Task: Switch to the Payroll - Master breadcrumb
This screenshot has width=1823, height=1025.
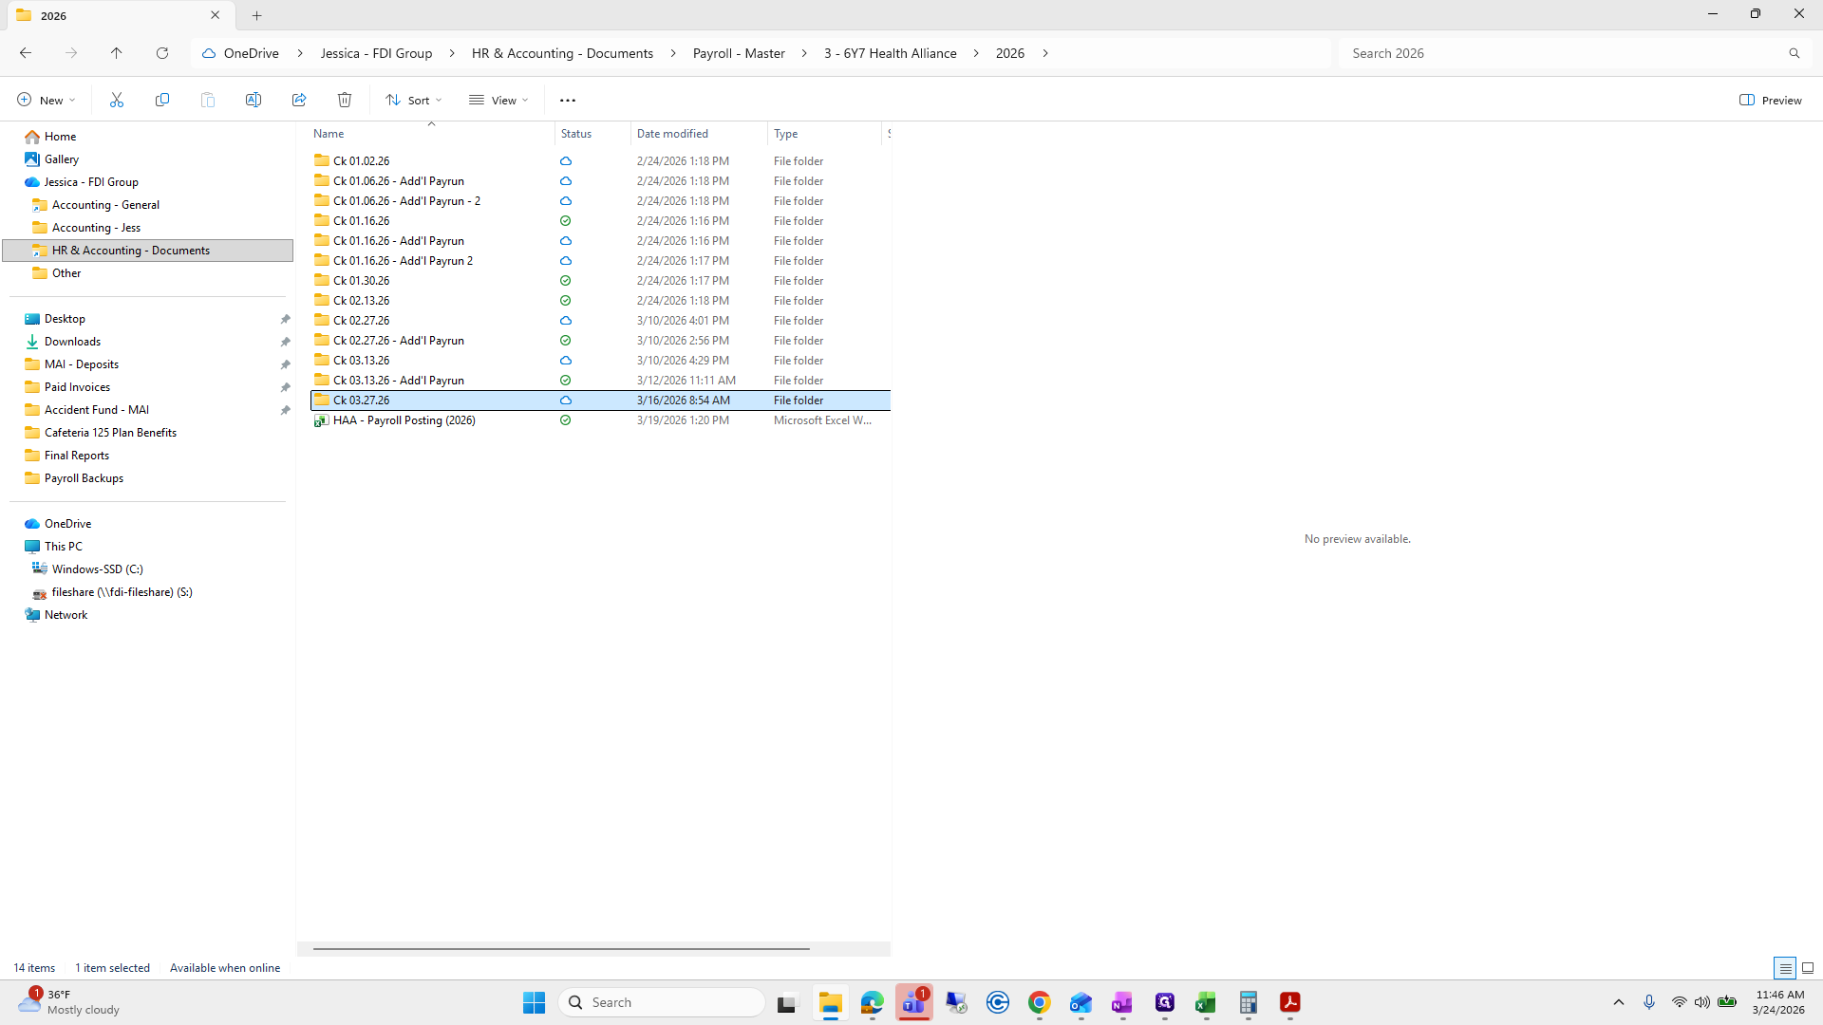Action: [x=739, y=53]
